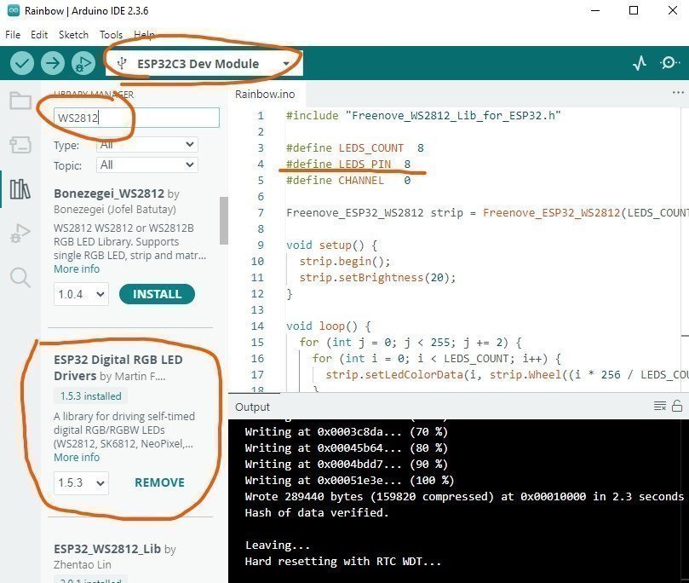Open the Sketch menu

pos(73,35)
